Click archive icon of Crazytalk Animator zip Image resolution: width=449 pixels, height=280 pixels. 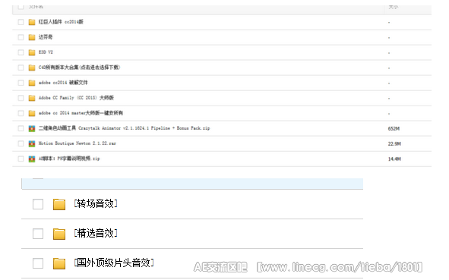(x=32, y=128)
